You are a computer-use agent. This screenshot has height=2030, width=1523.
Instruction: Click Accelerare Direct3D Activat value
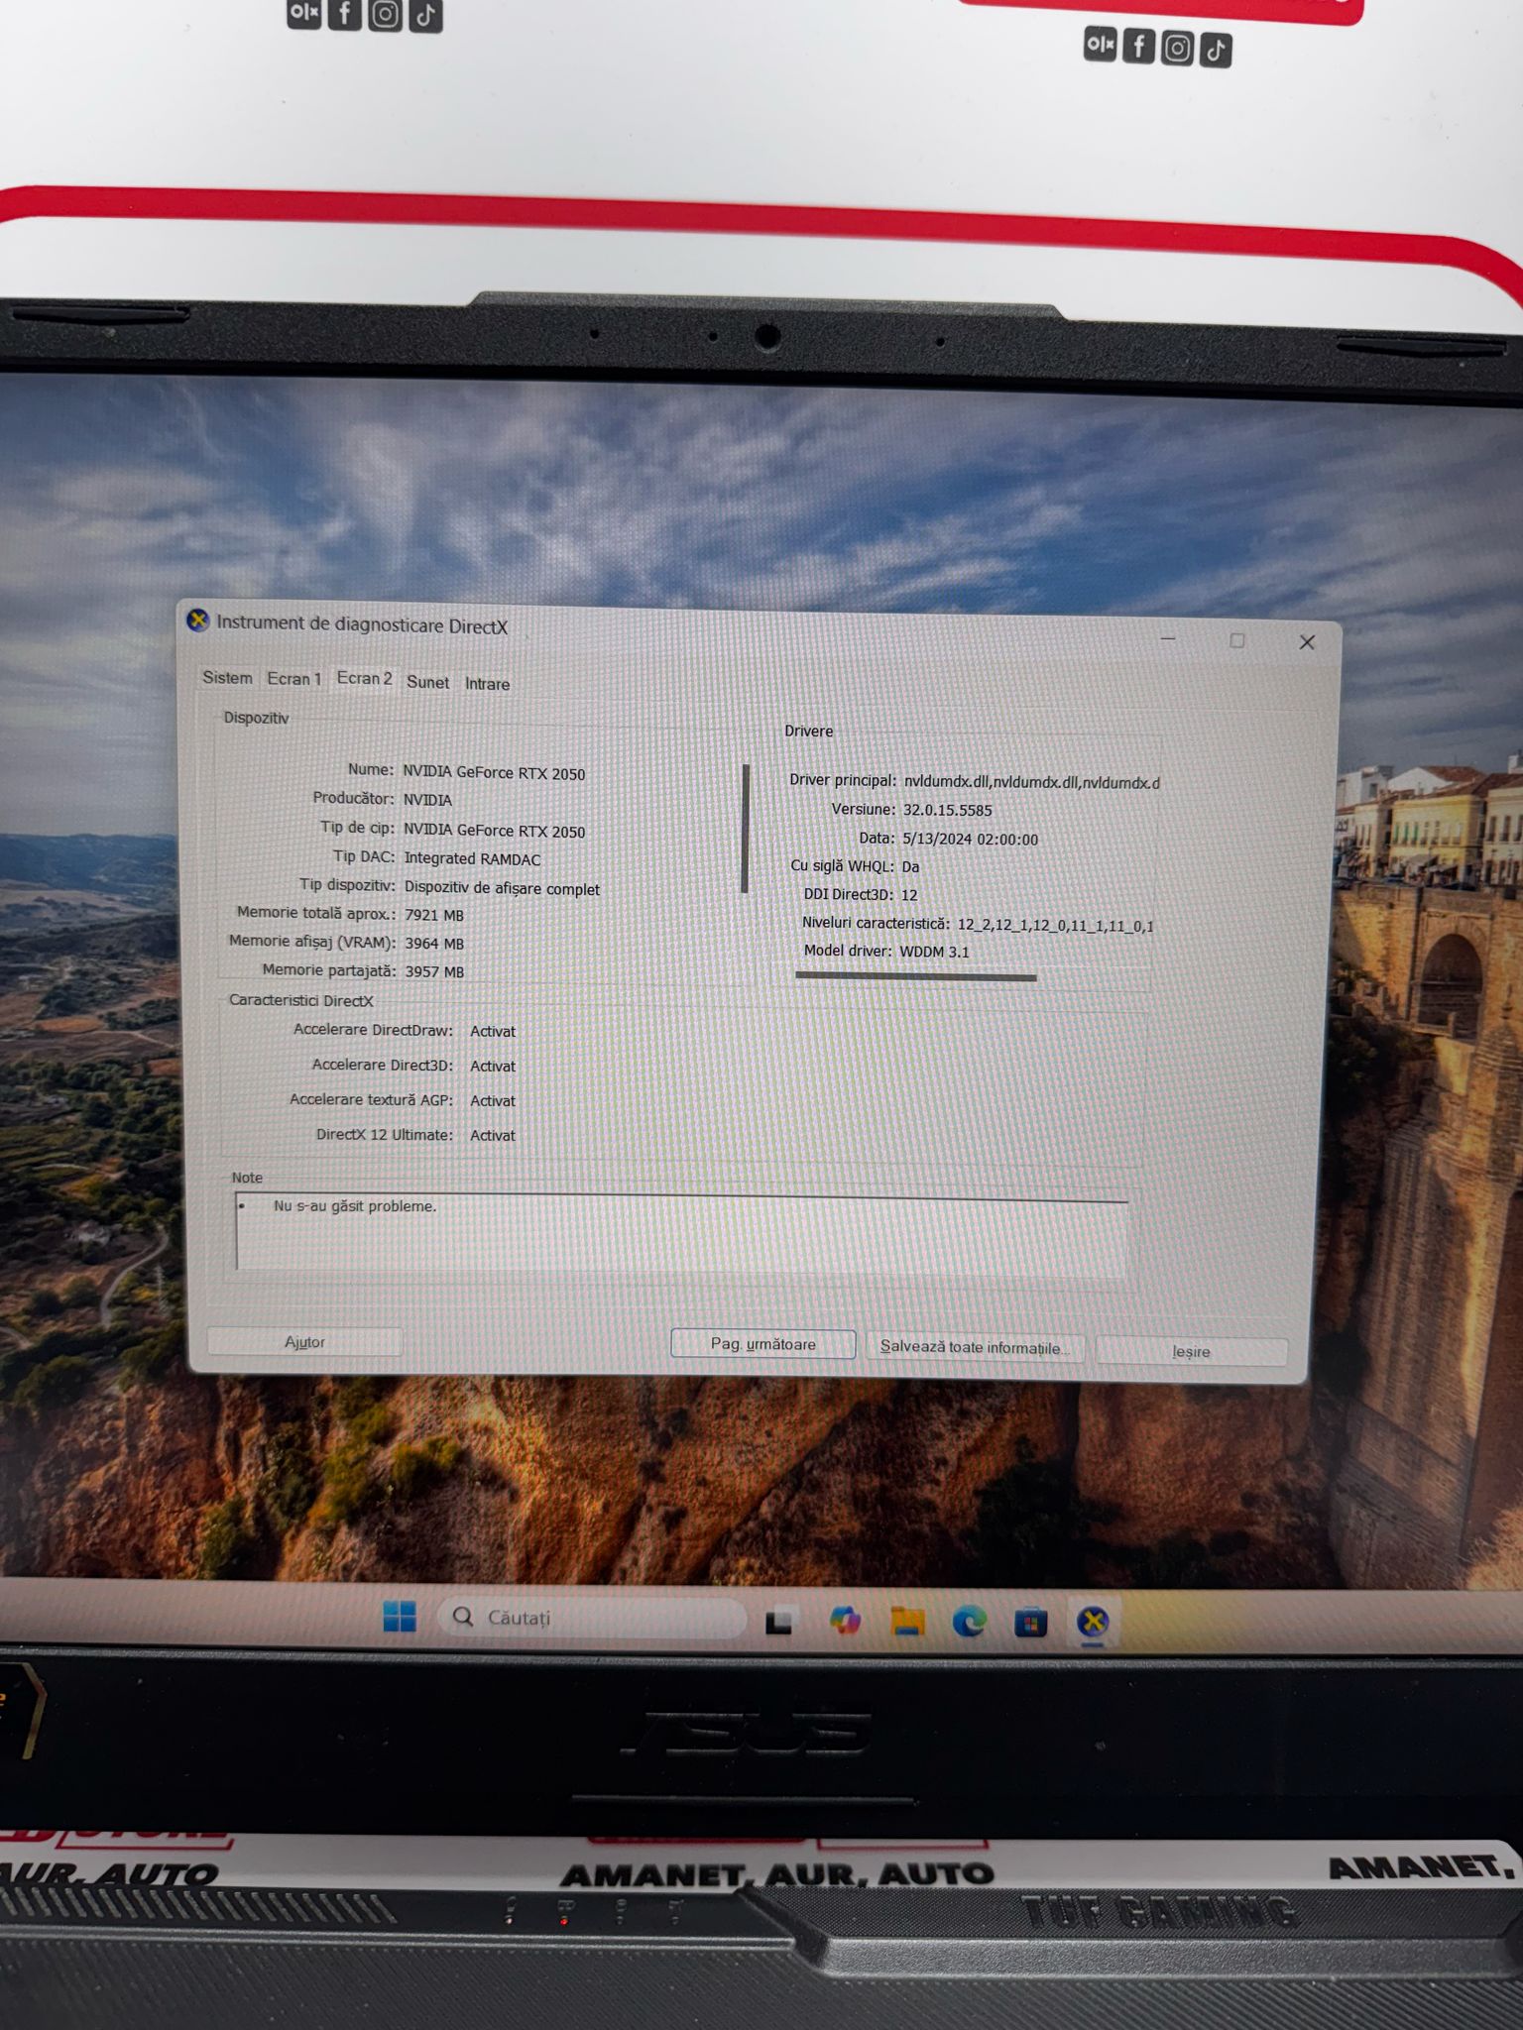point(493,1067)
